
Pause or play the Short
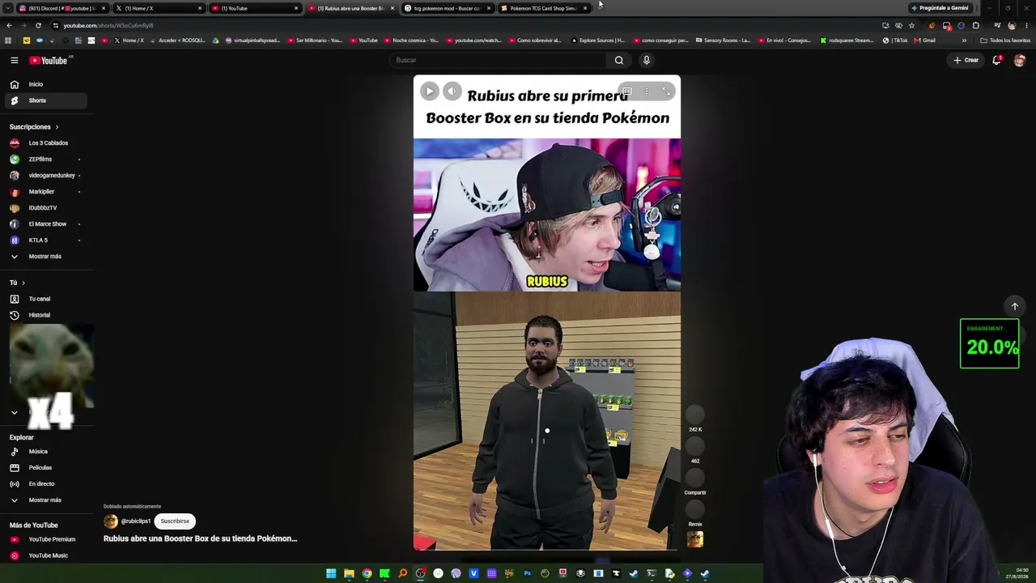point(429,91)
